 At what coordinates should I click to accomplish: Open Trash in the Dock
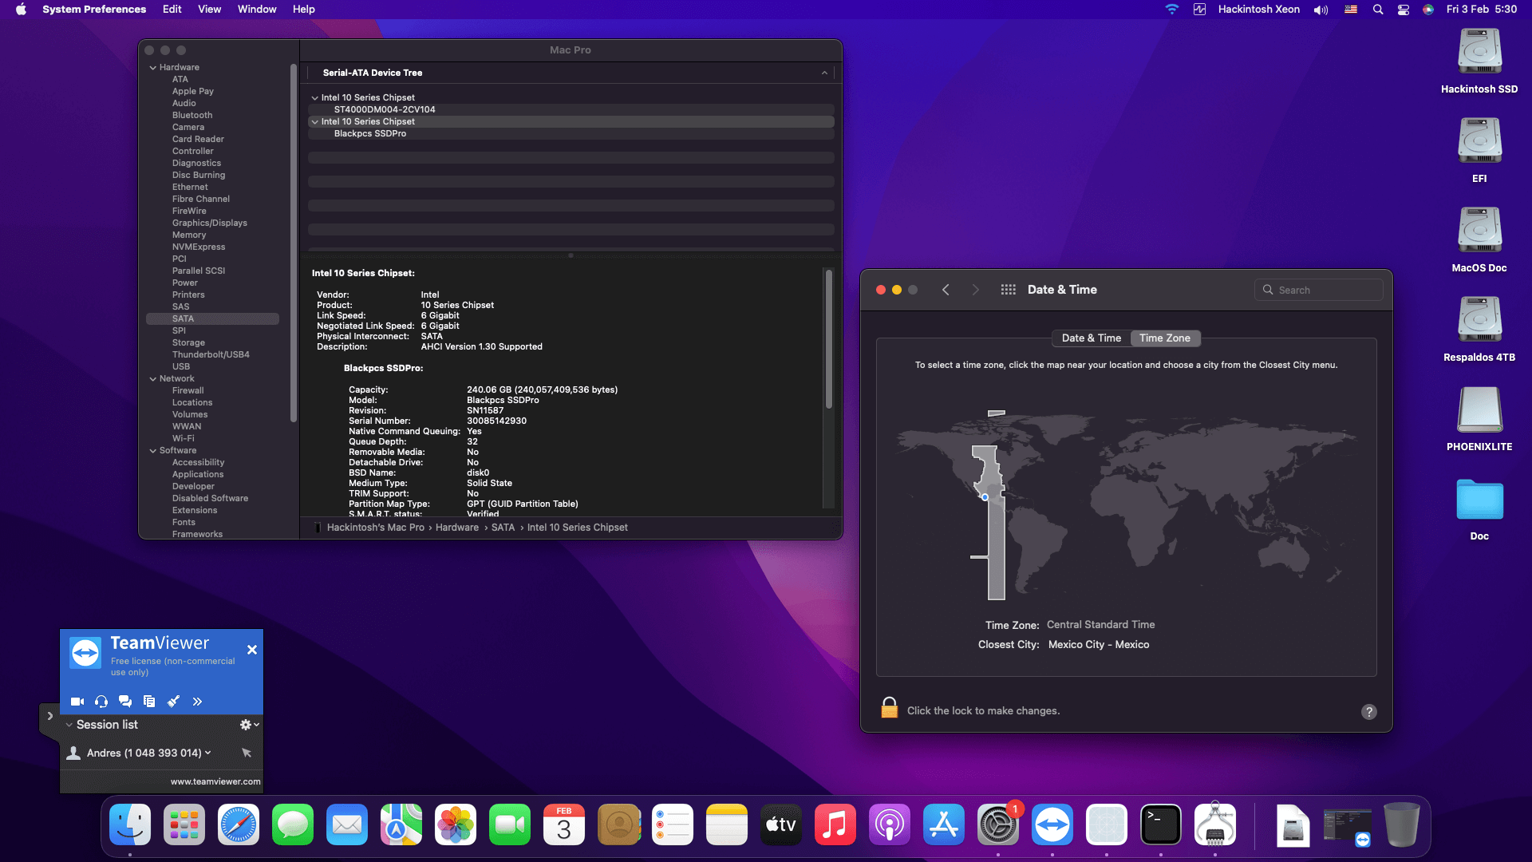tap(1402, 824)
